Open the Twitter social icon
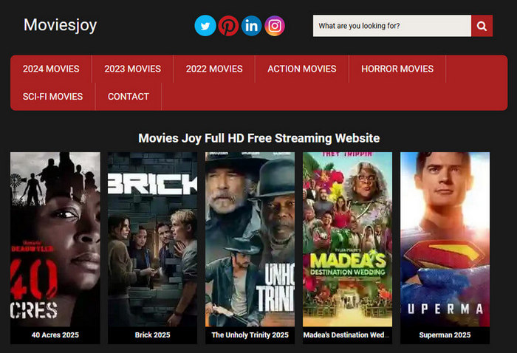 [x=205, y=26]
